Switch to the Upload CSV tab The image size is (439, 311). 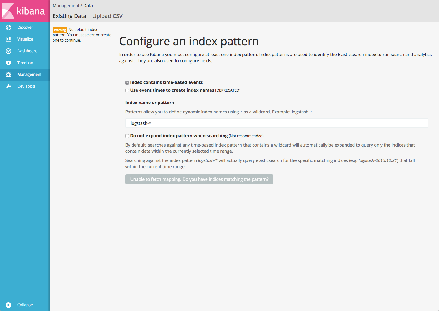(107, 16)
